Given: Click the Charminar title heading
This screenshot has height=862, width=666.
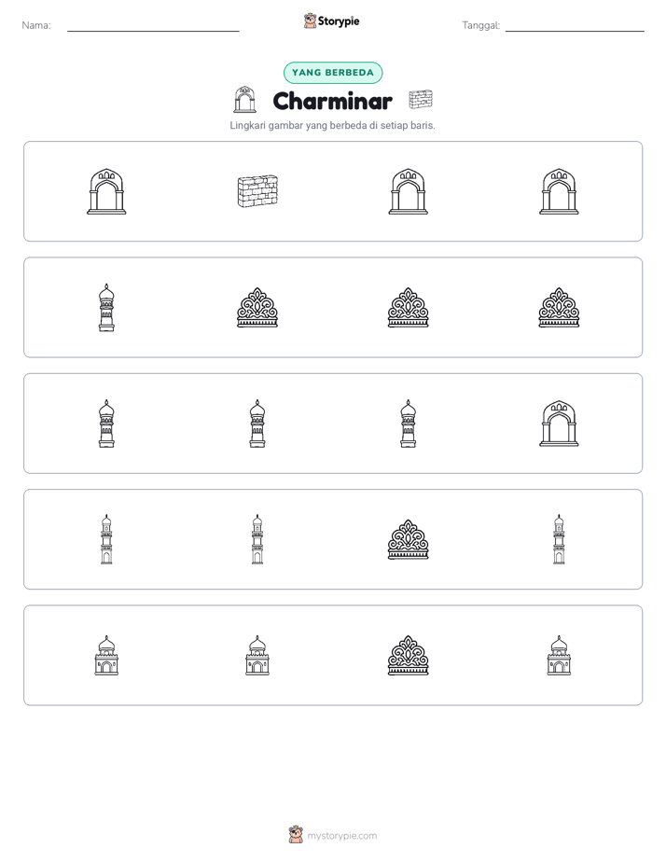Looking at the screenshot, I should 332,101.
